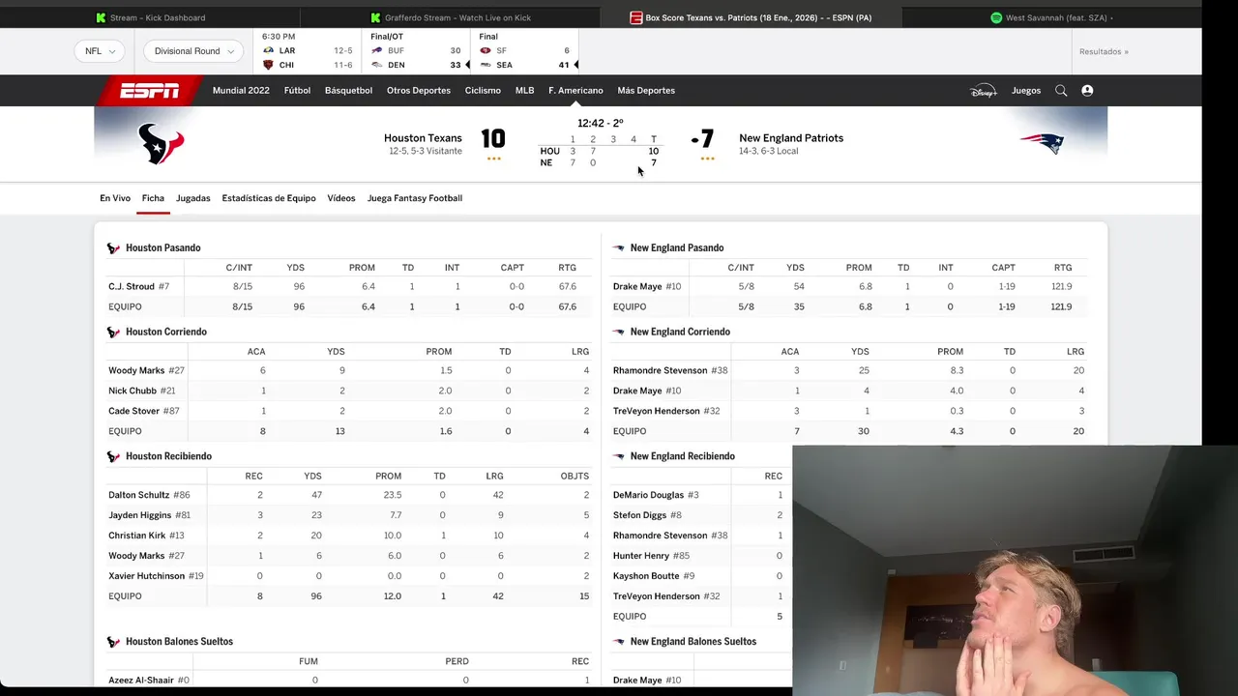Click the Bears logo in CHI scoreboard
The image size is (1238, 696).
[x=269, y=65]
